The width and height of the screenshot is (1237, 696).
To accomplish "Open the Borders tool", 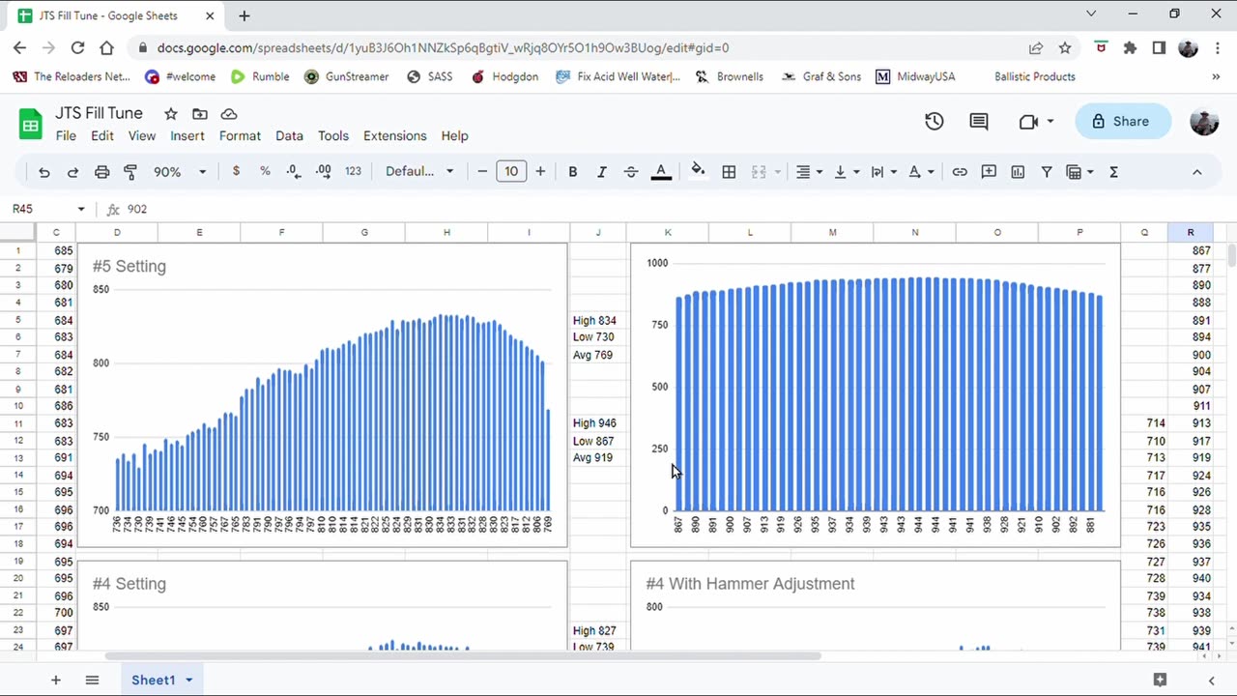I will (x=729, y=172).
